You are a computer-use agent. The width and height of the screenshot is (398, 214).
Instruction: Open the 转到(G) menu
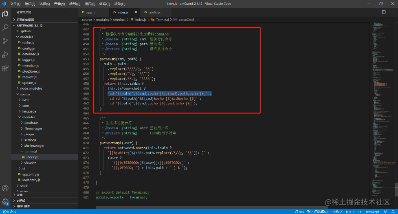[x=75, y=4]
